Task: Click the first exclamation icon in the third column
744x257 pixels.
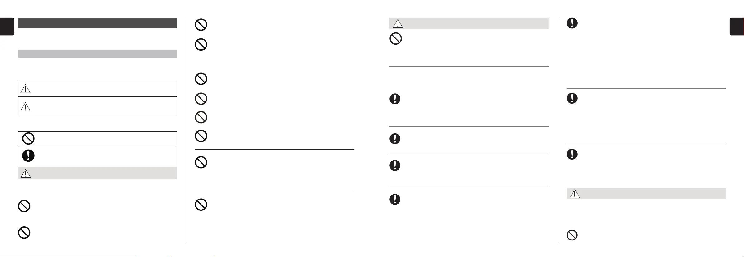Action: pyautogui.click(x=395, y=99)
